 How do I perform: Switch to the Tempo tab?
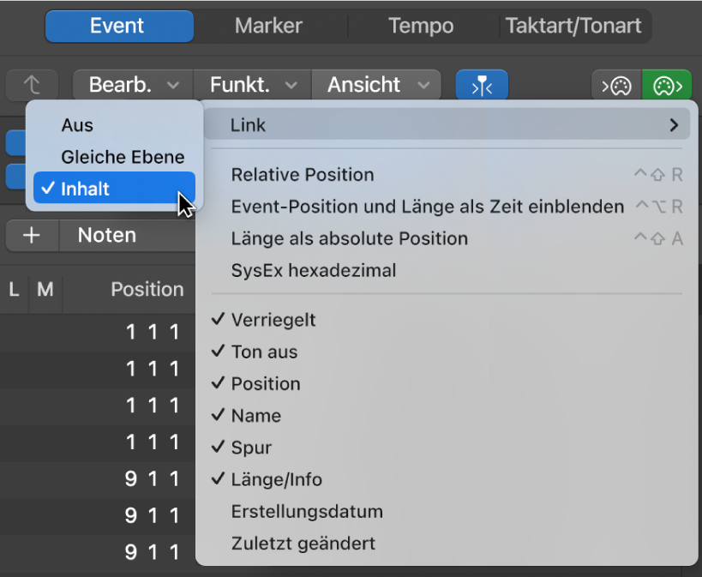420,26
